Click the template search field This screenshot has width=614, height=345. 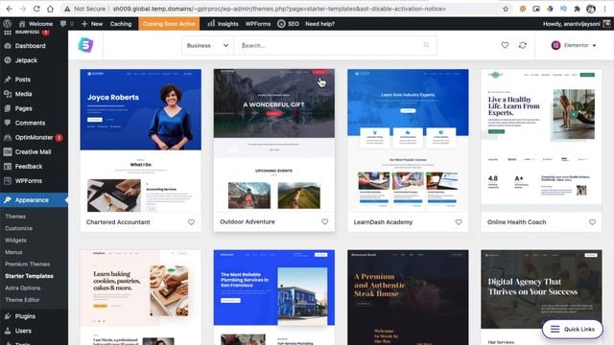tap(335, 45)
